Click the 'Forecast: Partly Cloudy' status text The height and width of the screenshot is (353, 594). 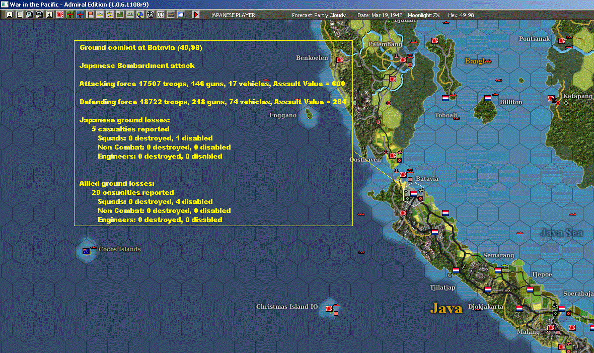pos(319,15)
